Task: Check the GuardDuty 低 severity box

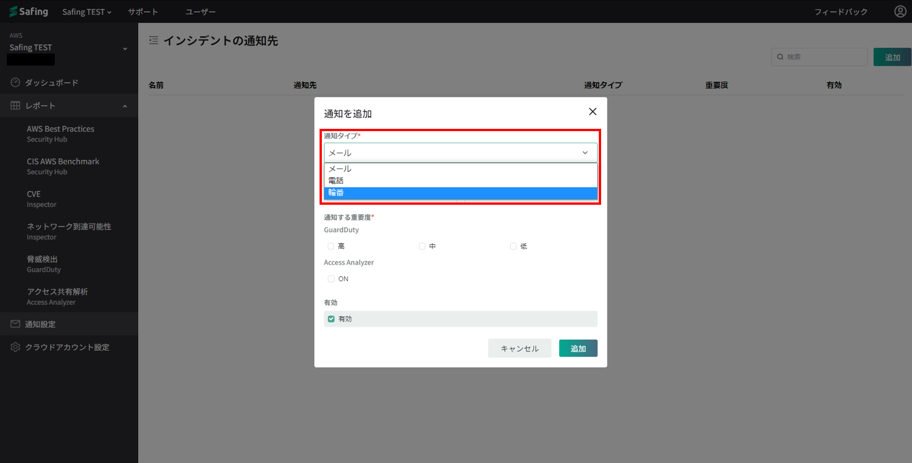Action: tap(513, 246)
